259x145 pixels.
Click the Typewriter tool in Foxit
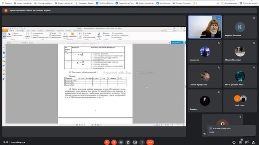click(65, 35)
